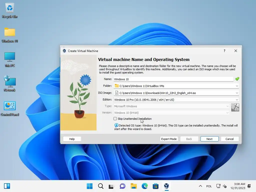Click the question mark help icon in title bar
The height and width of the screenshot is (192, 256).
click(224, 51)
